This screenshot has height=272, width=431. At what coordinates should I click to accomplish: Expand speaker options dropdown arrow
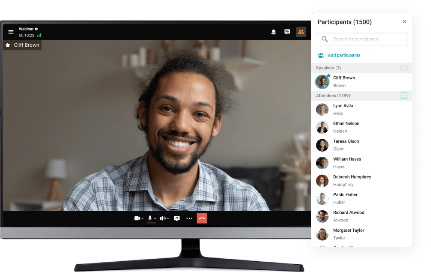click(x=168, y=218)
